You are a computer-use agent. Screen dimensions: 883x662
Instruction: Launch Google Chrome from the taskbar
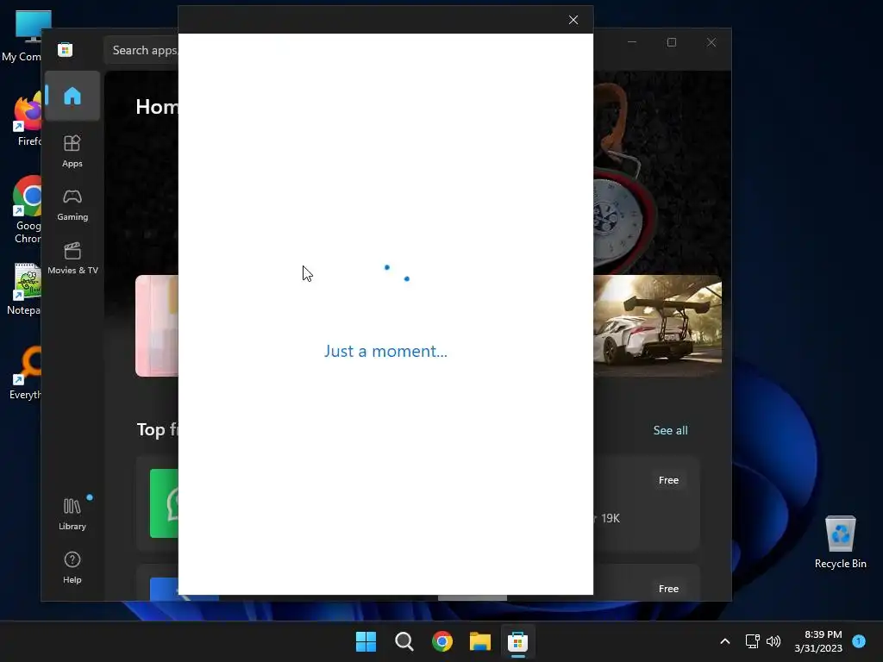[x=442, y=641]
